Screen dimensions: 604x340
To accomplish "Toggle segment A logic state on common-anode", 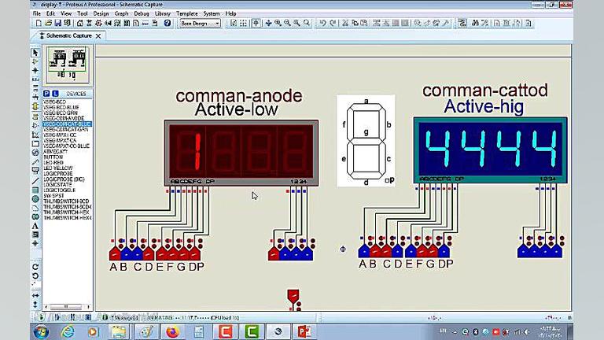I will coord(115,253).
